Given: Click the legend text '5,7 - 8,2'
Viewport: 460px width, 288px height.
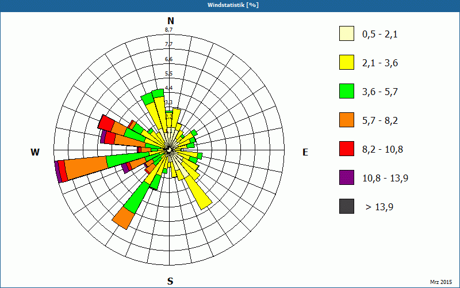Looking at the screenshot, I should pos(380,121).
